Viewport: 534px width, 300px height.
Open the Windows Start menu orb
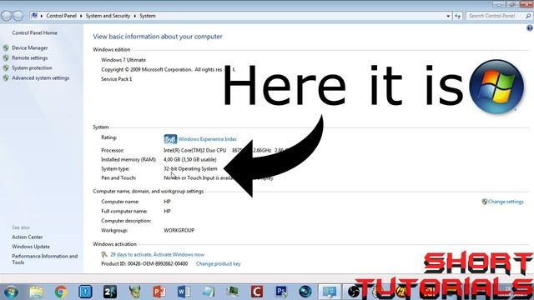[x=11, y=292]
